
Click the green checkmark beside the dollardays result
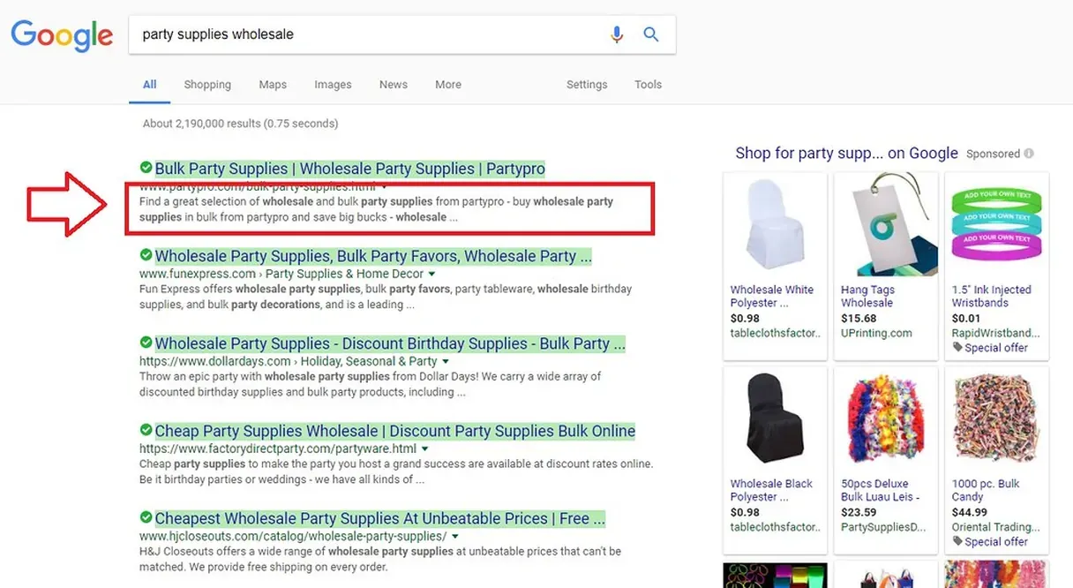145,343
